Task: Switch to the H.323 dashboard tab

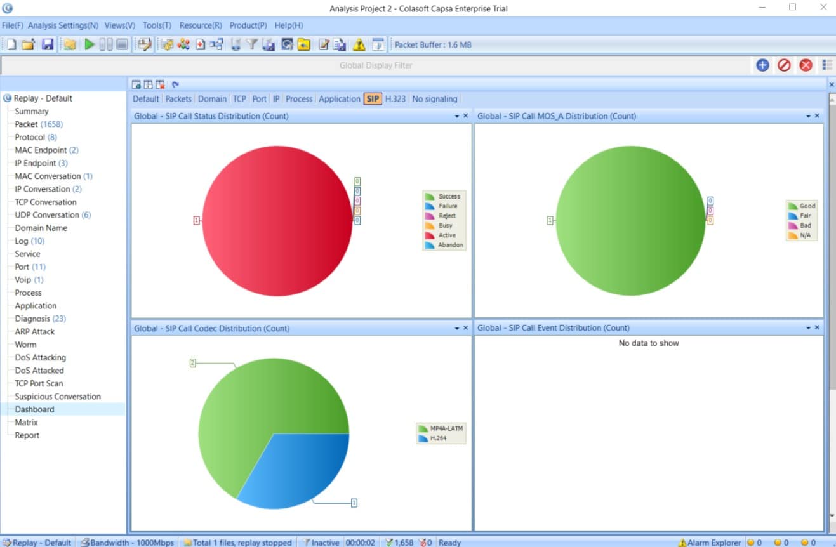Action: [395, 98]
